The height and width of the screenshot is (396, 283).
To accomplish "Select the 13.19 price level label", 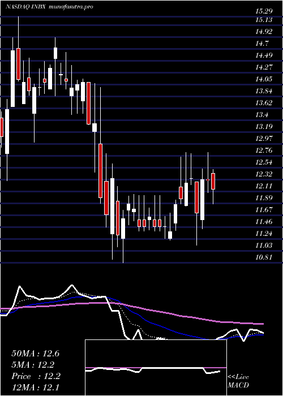I will coord(264,127).
